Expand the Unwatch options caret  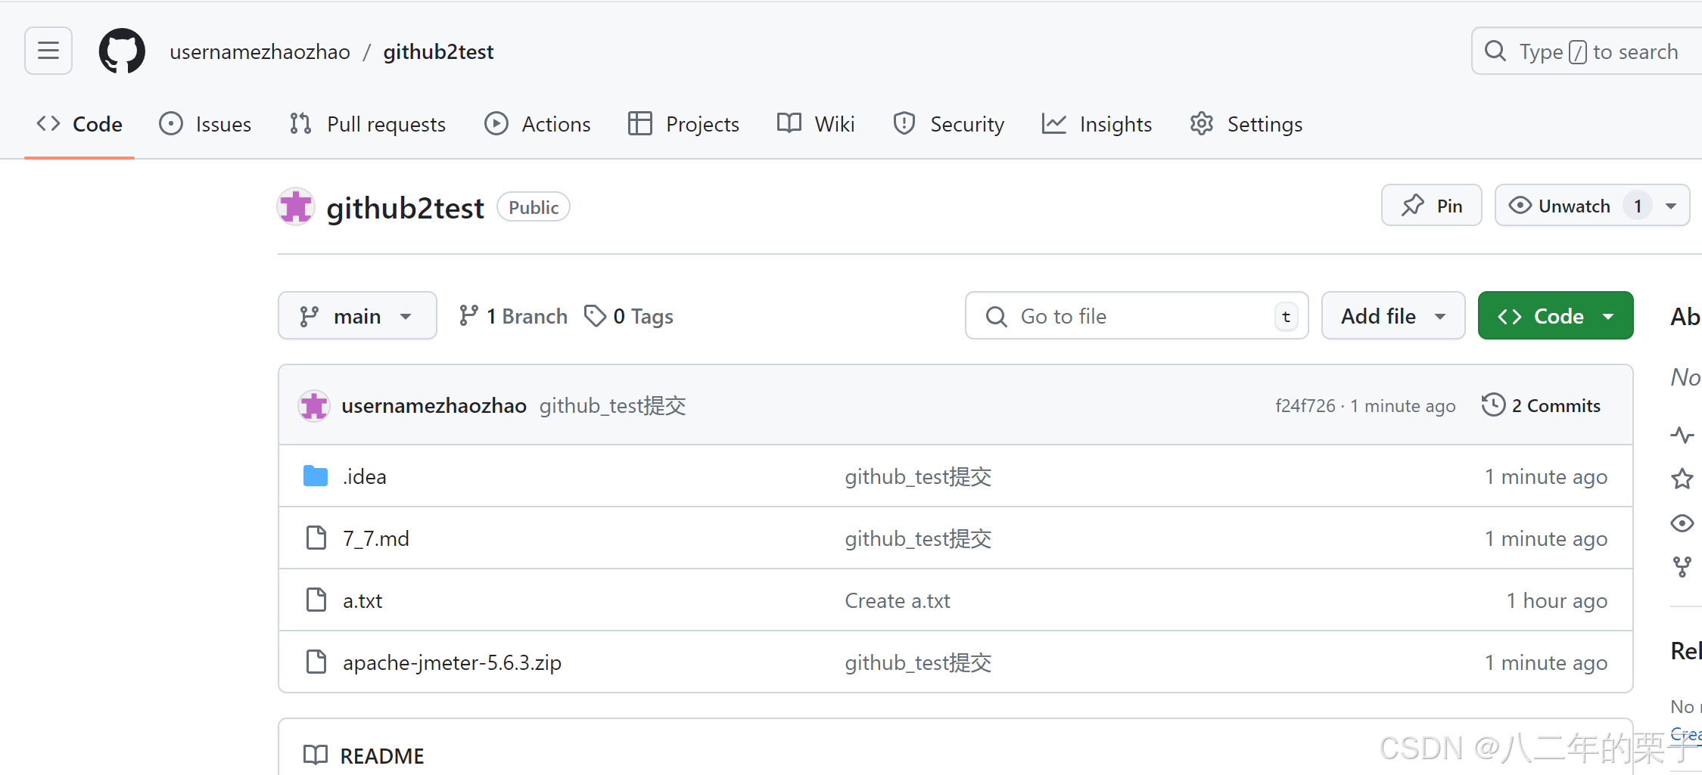coord(1671,206)
